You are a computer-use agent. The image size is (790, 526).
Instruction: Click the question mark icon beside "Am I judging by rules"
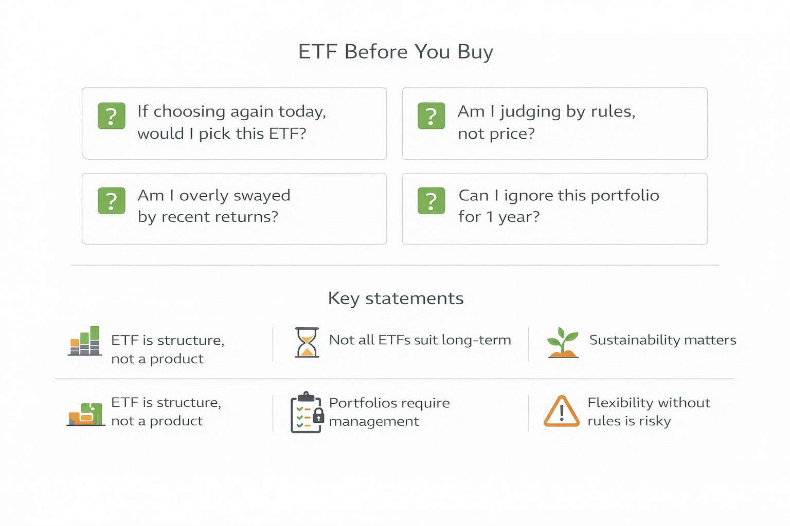432,116
